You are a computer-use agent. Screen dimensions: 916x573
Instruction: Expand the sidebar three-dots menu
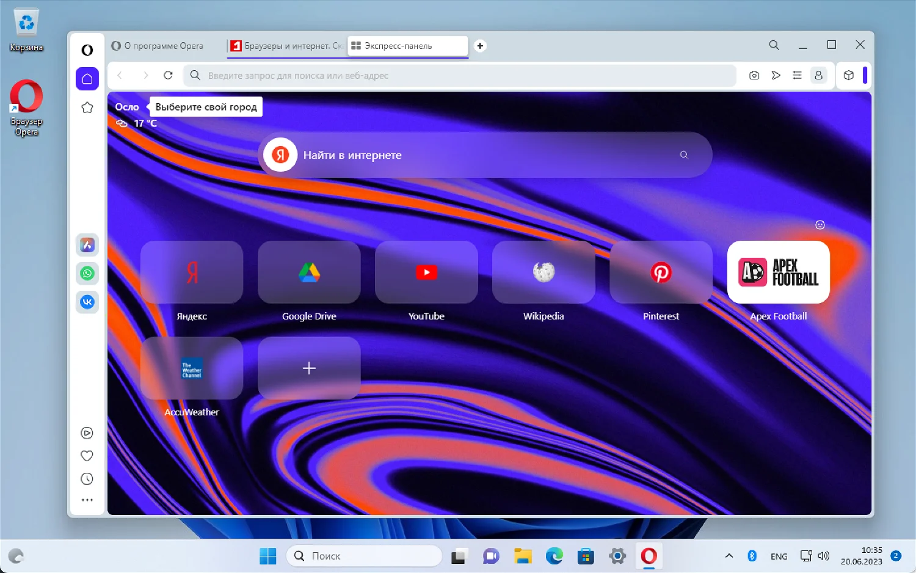click(x=87, y=500)
